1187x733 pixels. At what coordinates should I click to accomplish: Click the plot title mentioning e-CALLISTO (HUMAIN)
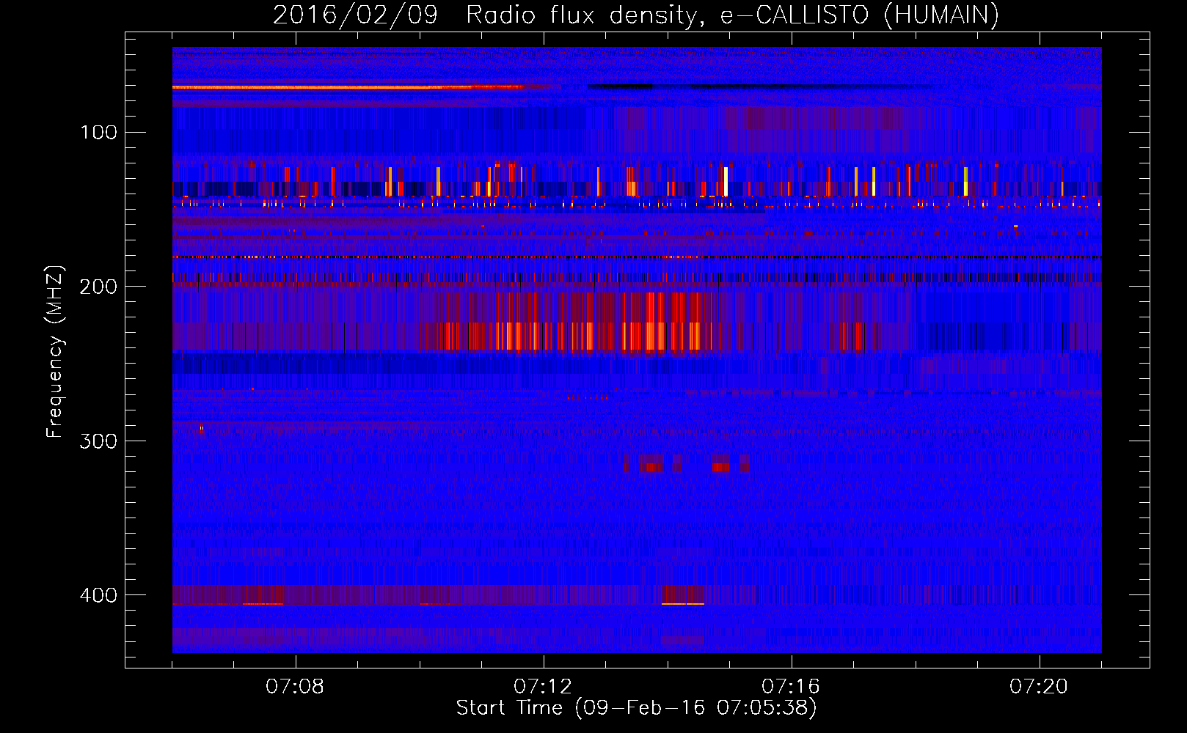[x=636, y=15]
